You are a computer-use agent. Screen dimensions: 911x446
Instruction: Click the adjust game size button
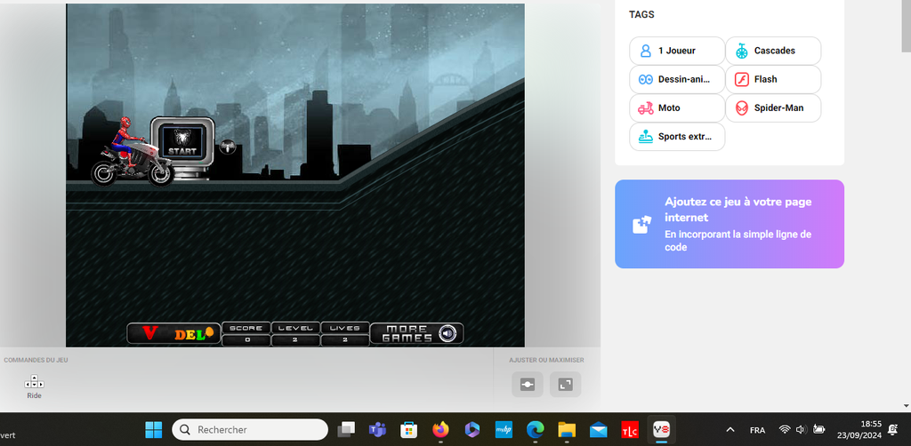[527, 385]
